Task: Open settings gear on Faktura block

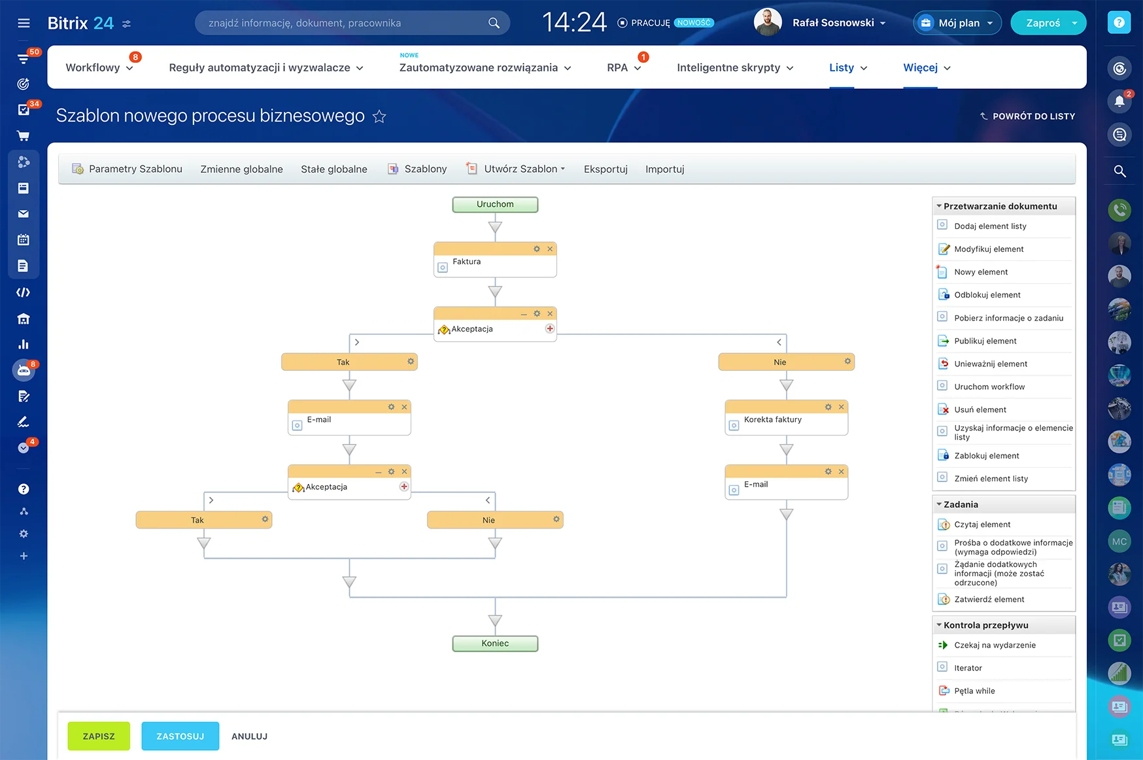Action: tap(537, 249)
